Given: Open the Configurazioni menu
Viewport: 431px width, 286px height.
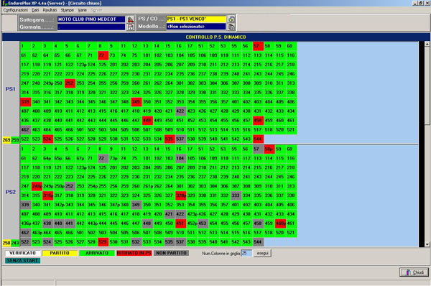Looking at the screenshot, I should pyautogui.click(x=15, y=10).
